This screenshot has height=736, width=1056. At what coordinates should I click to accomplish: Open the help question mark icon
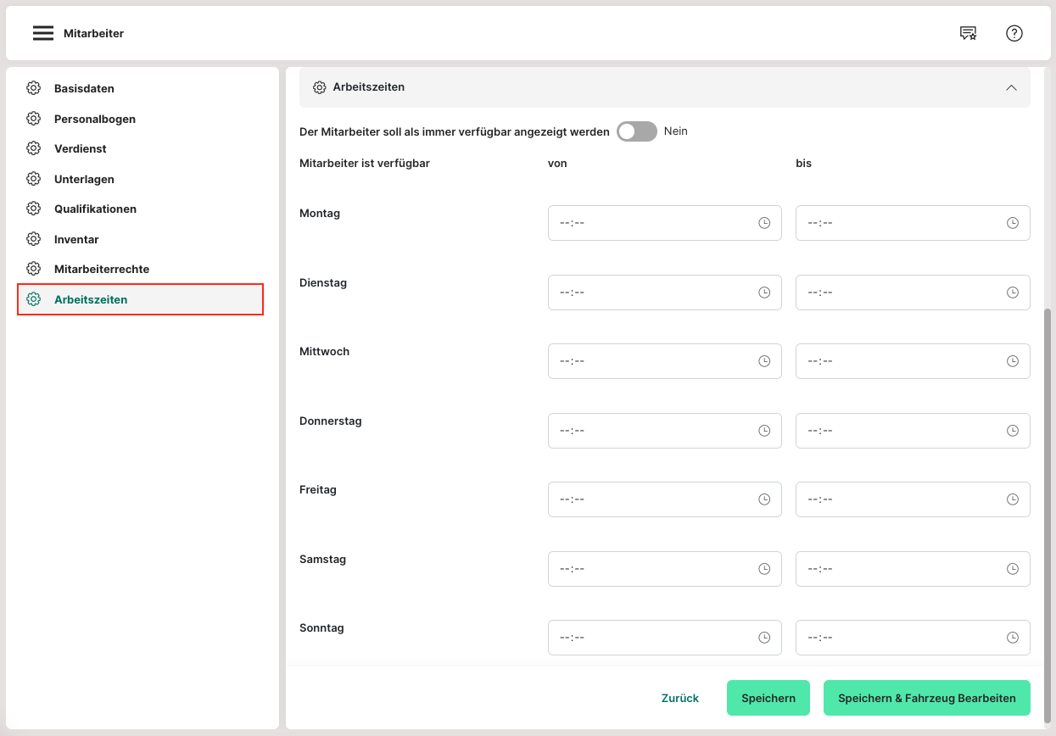1014,33
